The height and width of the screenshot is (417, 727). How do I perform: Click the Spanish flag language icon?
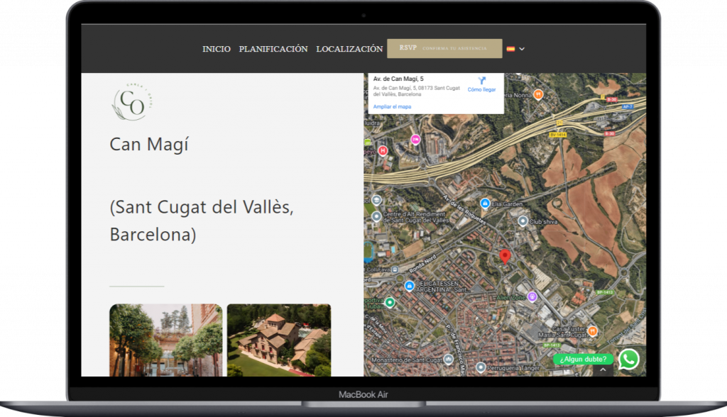click(510, 49)
